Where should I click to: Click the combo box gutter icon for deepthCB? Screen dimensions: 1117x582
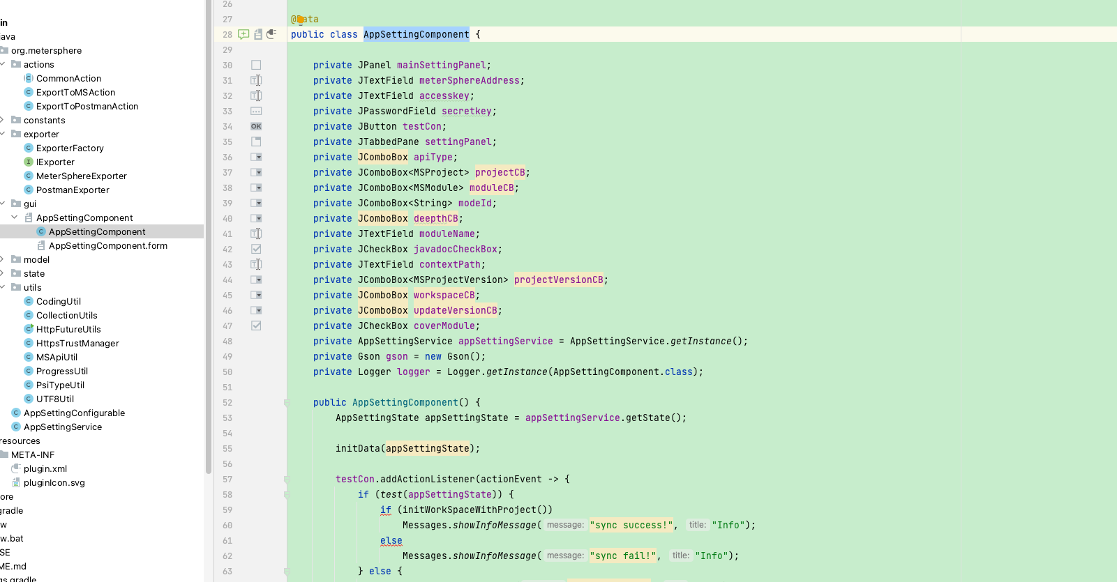[256, 218]
